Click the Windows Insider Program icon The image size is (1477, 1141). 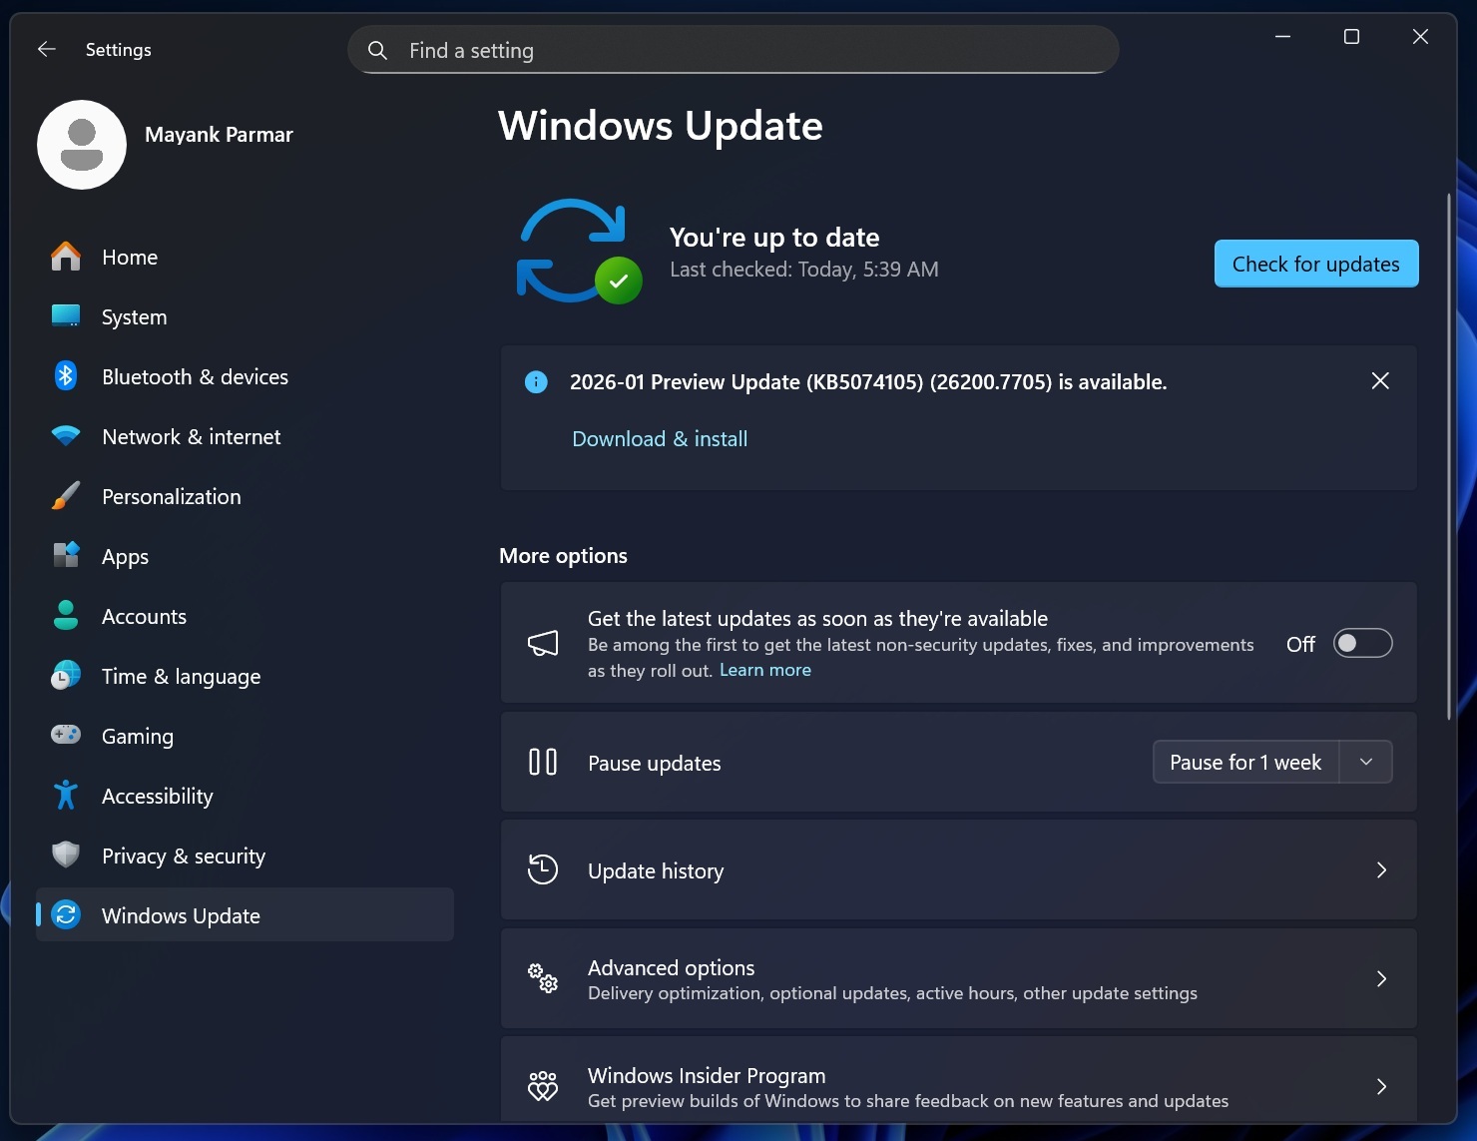click(543, 1086)
